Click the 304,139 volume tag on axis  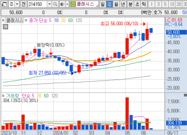click(x=176, y=123)
